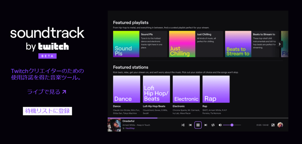Click the Electronic label under its tile

point(179,106)
